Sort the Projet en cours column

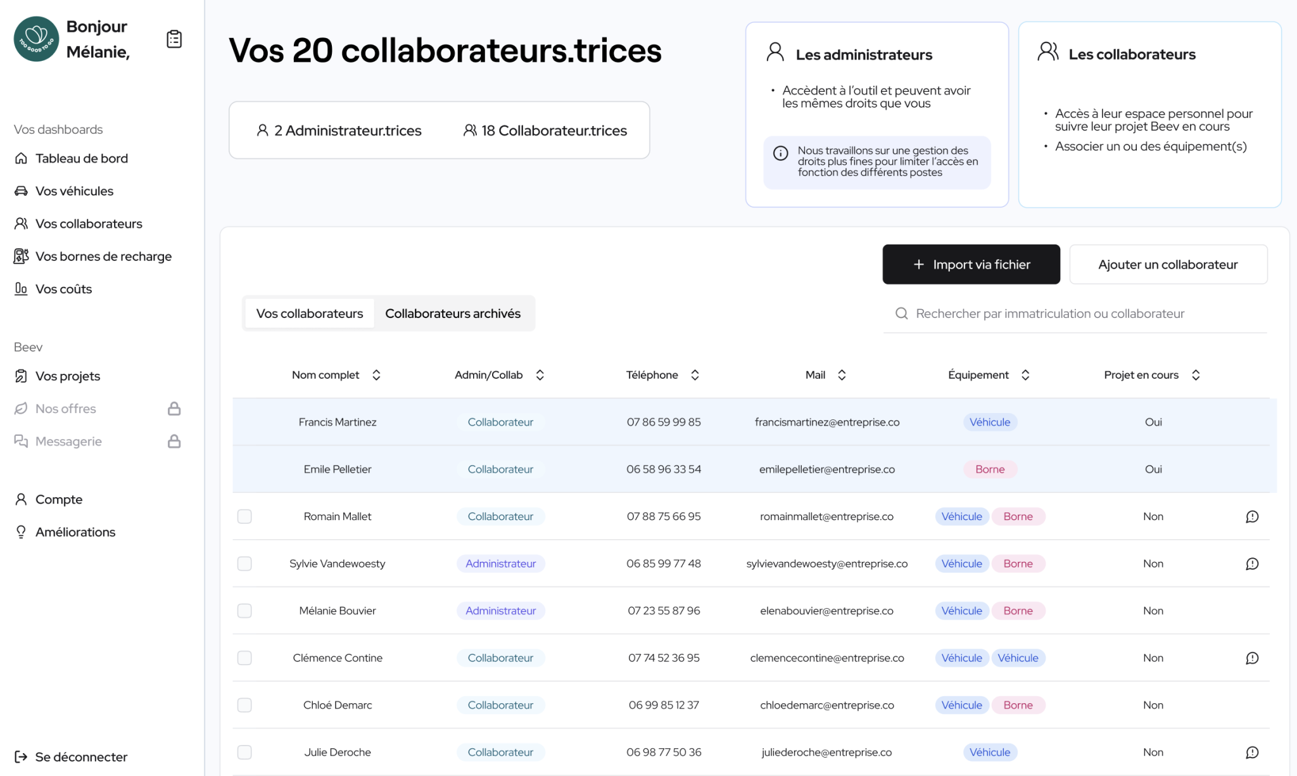[1196, 375]
